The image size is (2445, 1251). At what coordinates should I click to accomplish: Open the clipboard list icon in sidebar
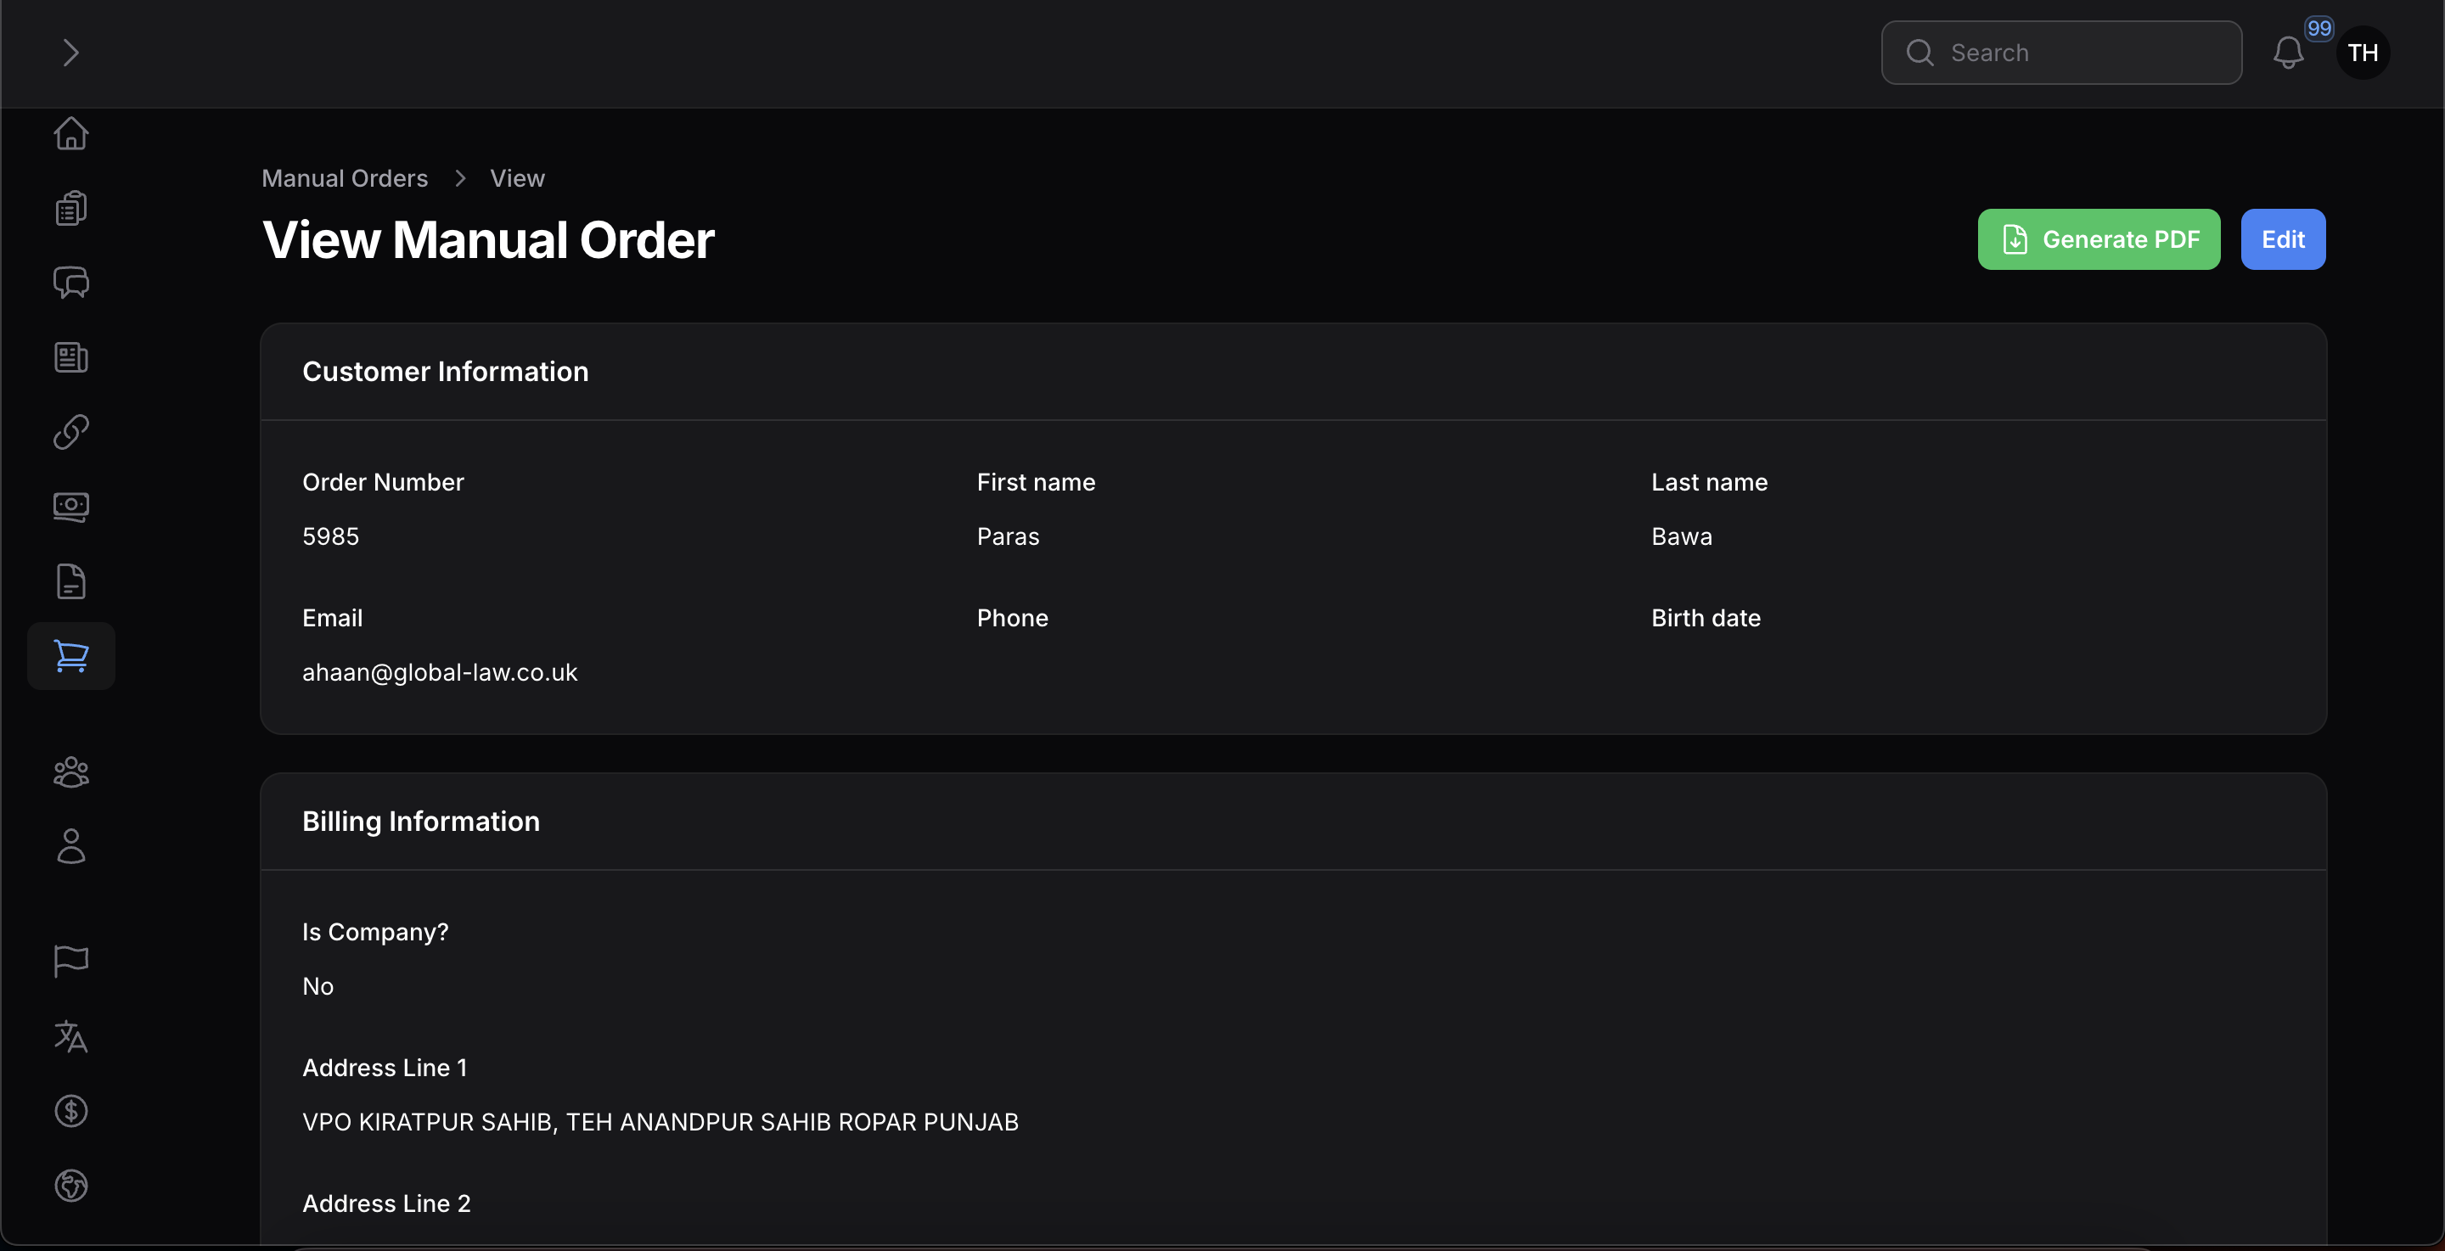pos(71,208)
